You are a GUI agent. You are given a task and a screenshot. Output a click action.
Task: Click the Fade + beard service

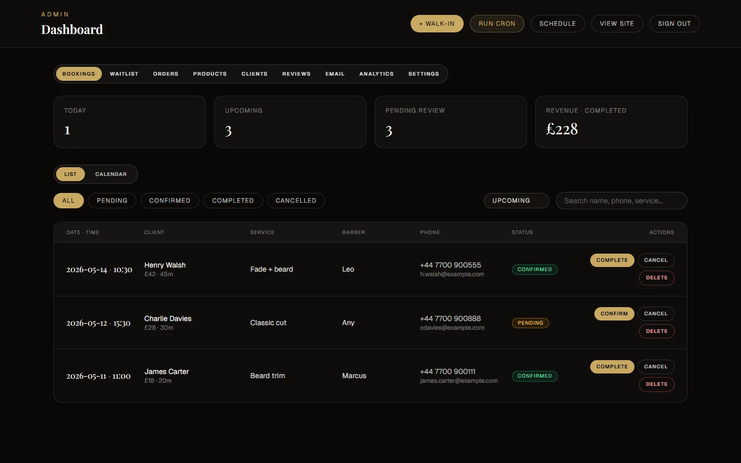272,269
